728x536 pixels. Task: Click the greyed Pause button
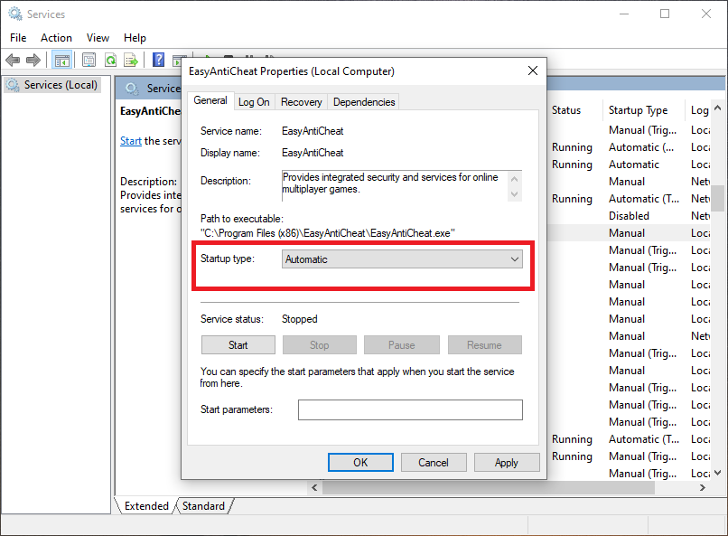[x=402, y=345]
